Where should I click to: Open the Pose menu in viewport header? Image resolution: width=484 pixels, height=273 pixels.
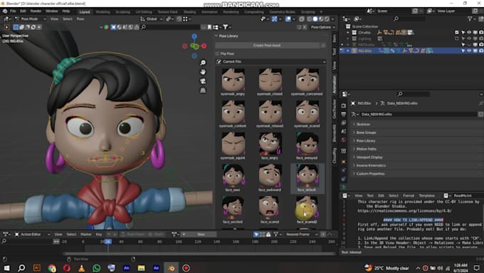tap(80, 19)
